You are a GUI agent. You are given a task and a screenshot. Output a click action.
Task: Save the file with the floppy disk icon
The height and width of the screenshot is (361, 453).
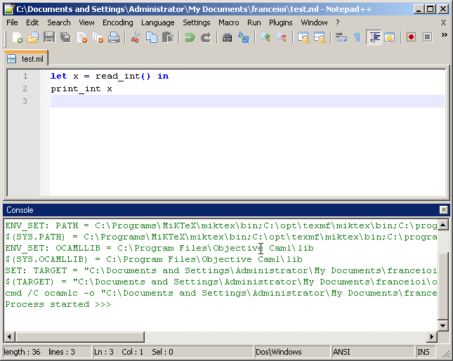[x=49, y=37]
